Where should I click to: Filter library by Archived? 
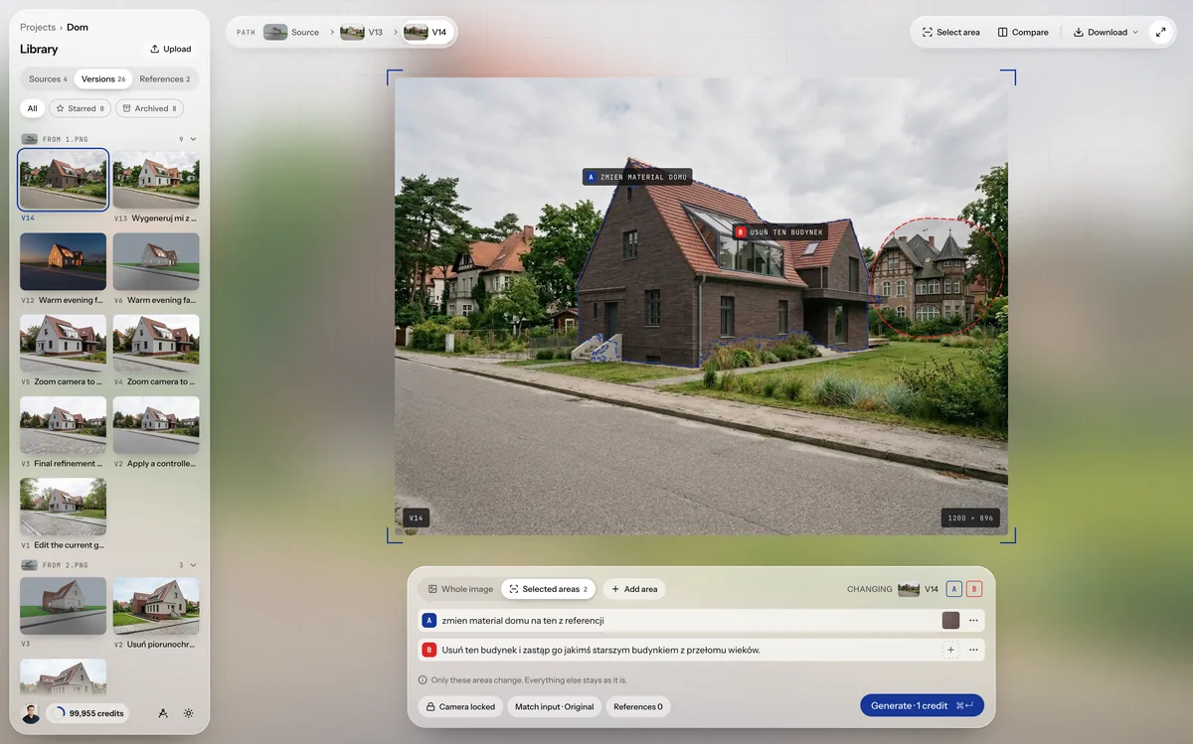(150, 108)
